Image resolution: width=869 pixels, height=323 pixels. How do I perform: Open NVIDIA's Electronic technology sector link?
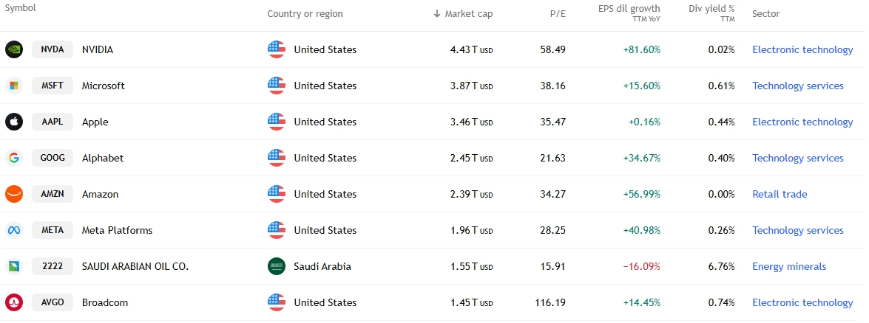click(x=802, y=50)
